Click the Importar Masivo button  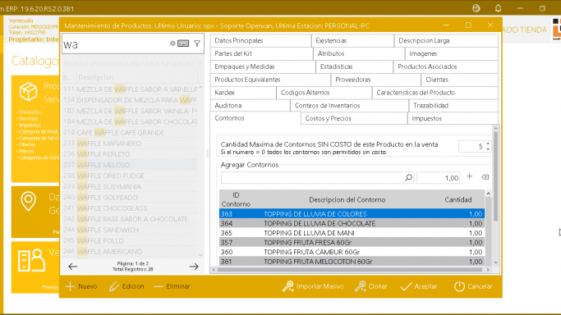pyautogui.click(x=313, y=286)
